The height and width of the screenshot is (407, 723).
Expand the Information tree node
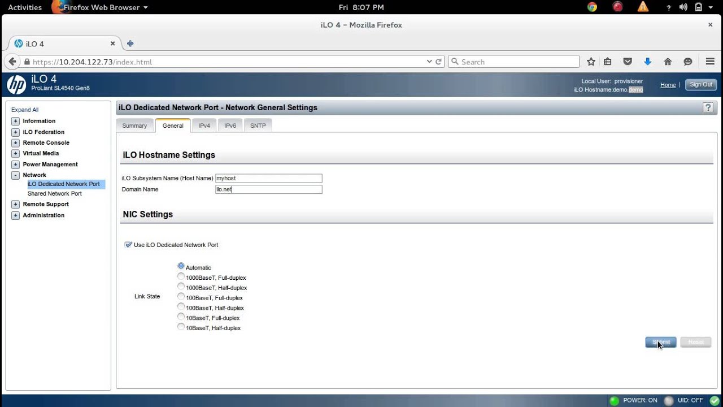click(15, 121)
